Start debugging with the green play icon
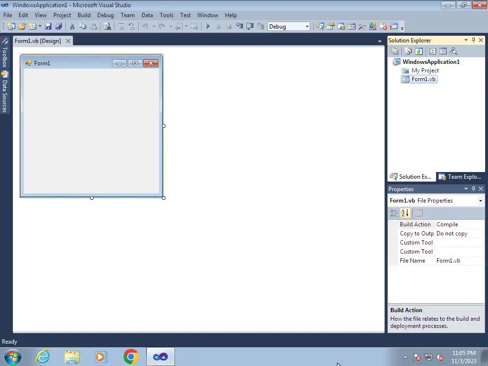Image resolution: width=488 pixels, height=366 pixels. pos(208,27)
